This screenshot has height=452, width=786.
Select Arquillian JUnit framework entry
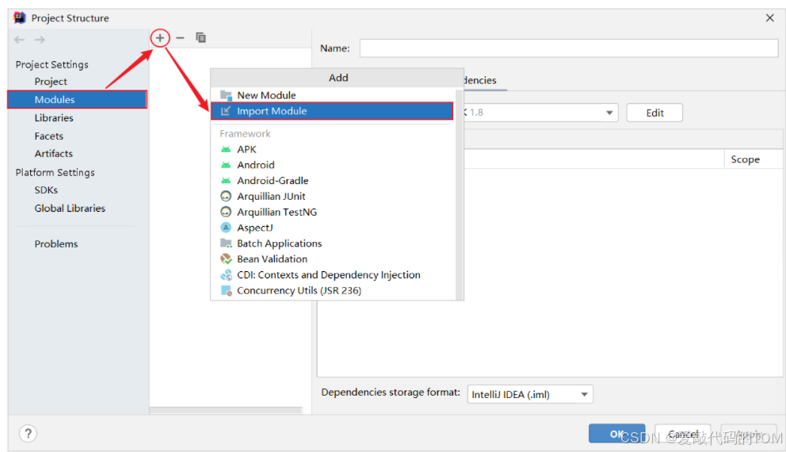[x=333, y=196]
